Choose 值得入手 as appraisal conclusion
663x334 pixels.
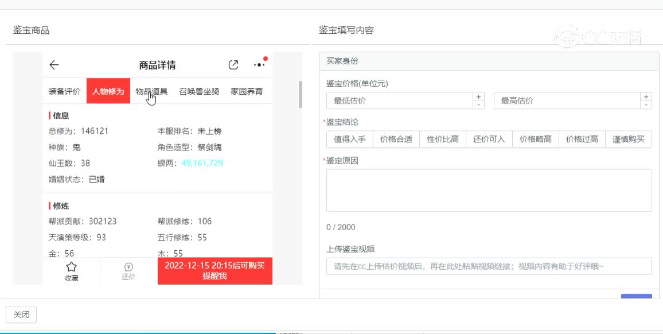(x=350, y=139)
